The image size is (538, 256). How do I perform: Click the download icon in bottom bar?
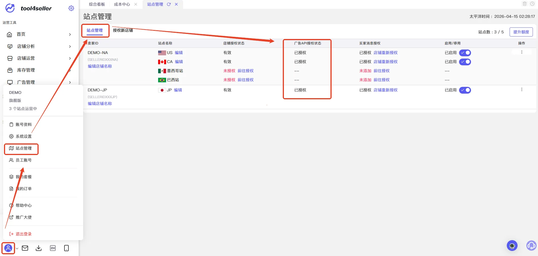(39, 248)
